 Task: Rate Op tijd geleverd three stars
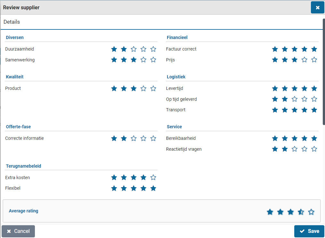tap(295, 99)
